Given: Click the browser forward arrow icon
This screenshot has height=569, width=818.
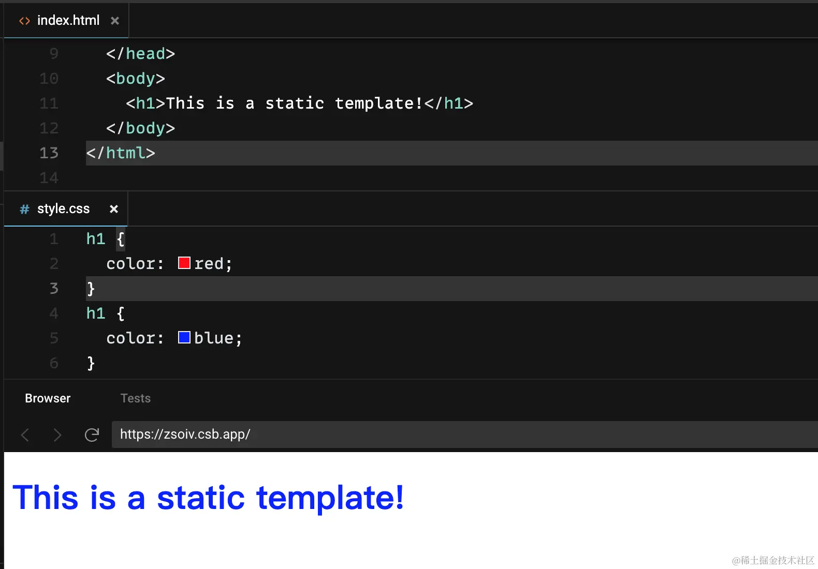Looking at the screenshot, I should 57,435.
